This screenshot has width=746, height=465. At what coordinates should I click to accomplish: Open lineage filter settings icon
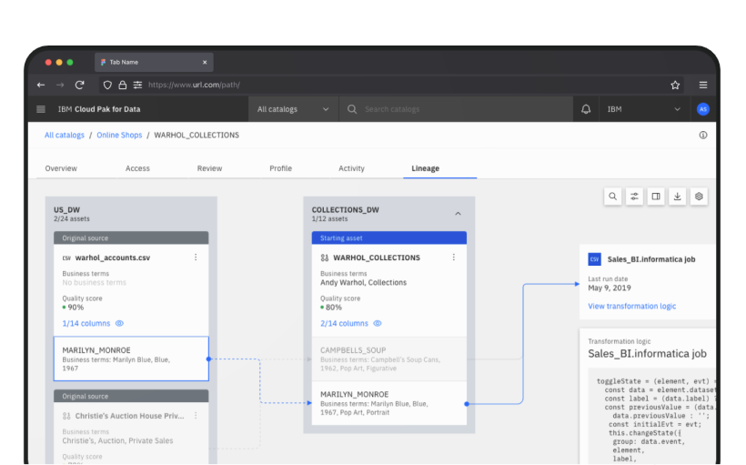point(634,196)
